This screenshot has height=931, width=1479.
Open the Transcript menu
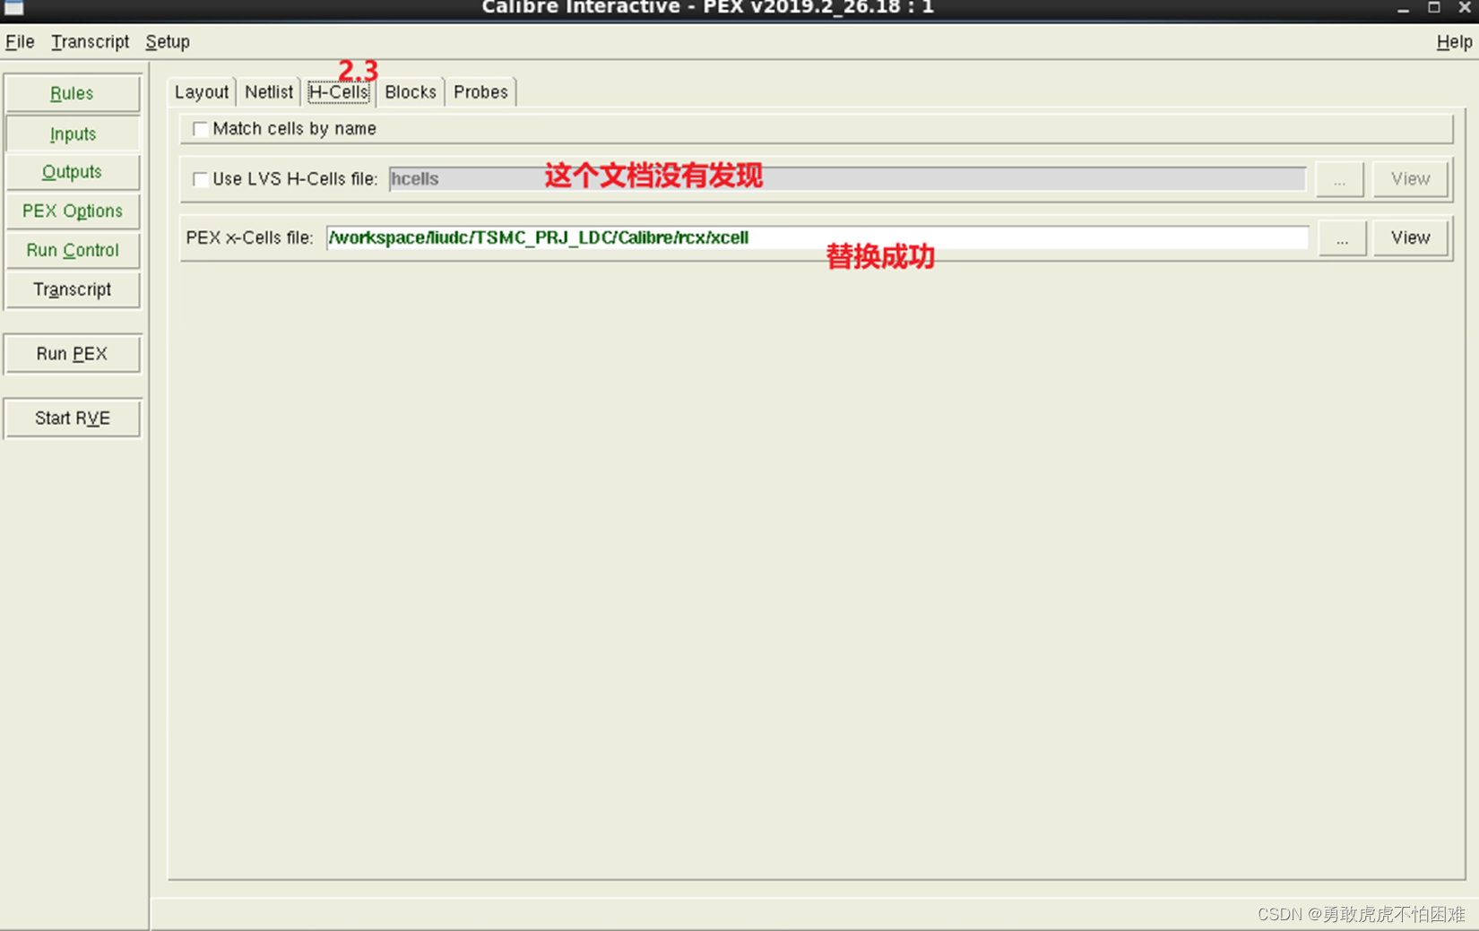click(x=90, y=41)
